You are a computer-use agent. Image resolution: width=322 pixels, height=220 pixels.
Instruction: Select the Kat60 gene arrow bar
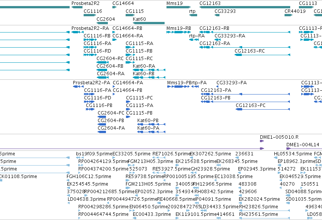click(x=149, y=23)
